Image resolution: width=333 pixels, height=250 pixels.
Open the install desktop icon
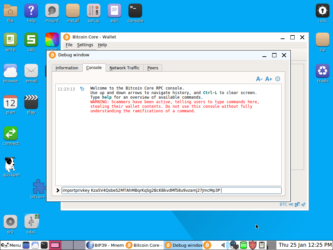(x=73, y=13)
